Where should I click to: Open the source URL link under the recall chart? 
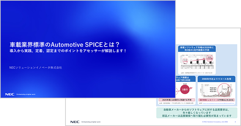click(x=219, y=103)
